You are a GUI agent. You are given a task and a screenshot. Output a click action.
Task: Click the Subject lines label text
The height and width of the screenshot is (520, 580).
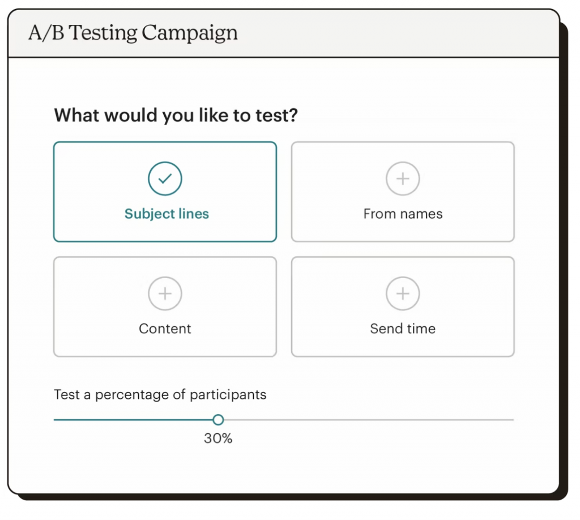(166, 214)
